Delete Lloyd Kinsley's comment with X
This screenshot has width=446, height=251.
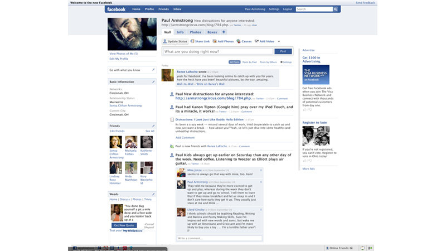[261, 210]
